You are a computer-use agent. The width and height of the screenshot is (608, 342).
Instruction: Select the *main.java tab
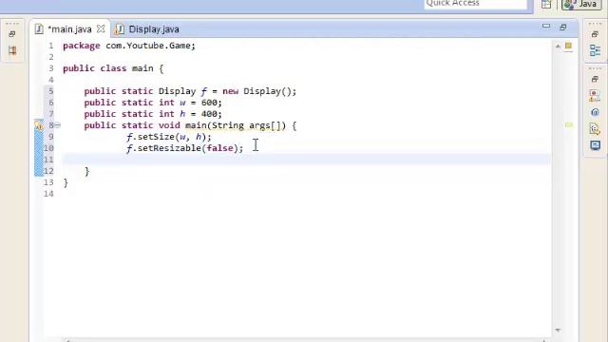pos(69,29)
